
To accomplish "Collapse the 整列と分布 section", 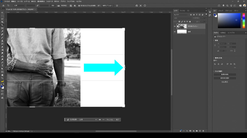I will click(214, 58).
